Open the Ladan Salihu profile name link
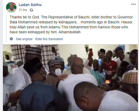139x111 pixels. [30, 5]
